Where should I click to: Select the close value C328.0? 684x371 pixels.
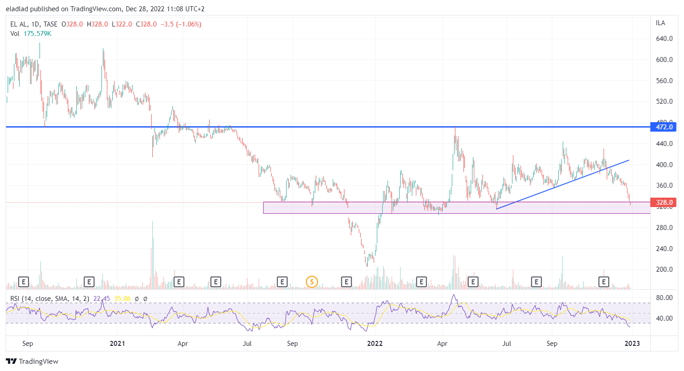point(146,24)
